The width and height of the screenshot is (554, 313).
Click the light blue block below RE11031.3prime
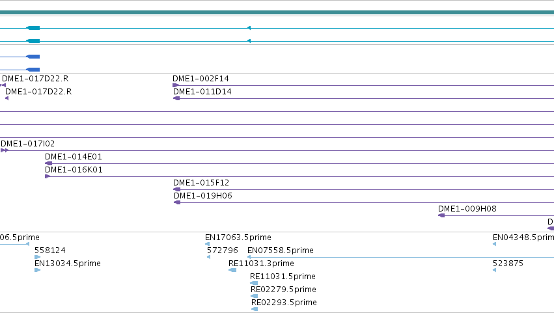coord(232,270)
